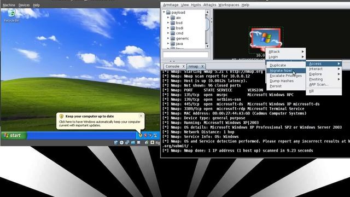The height and width of the screenshot is (197, 350).
Task: Open the Armitage menu in the menu bar
Action: tap(171, 5)
